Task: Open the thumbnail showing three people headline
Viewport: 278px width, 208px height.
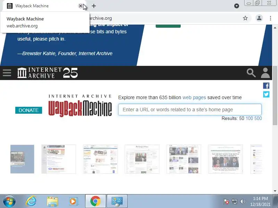Action: click(x=225, y=159)
